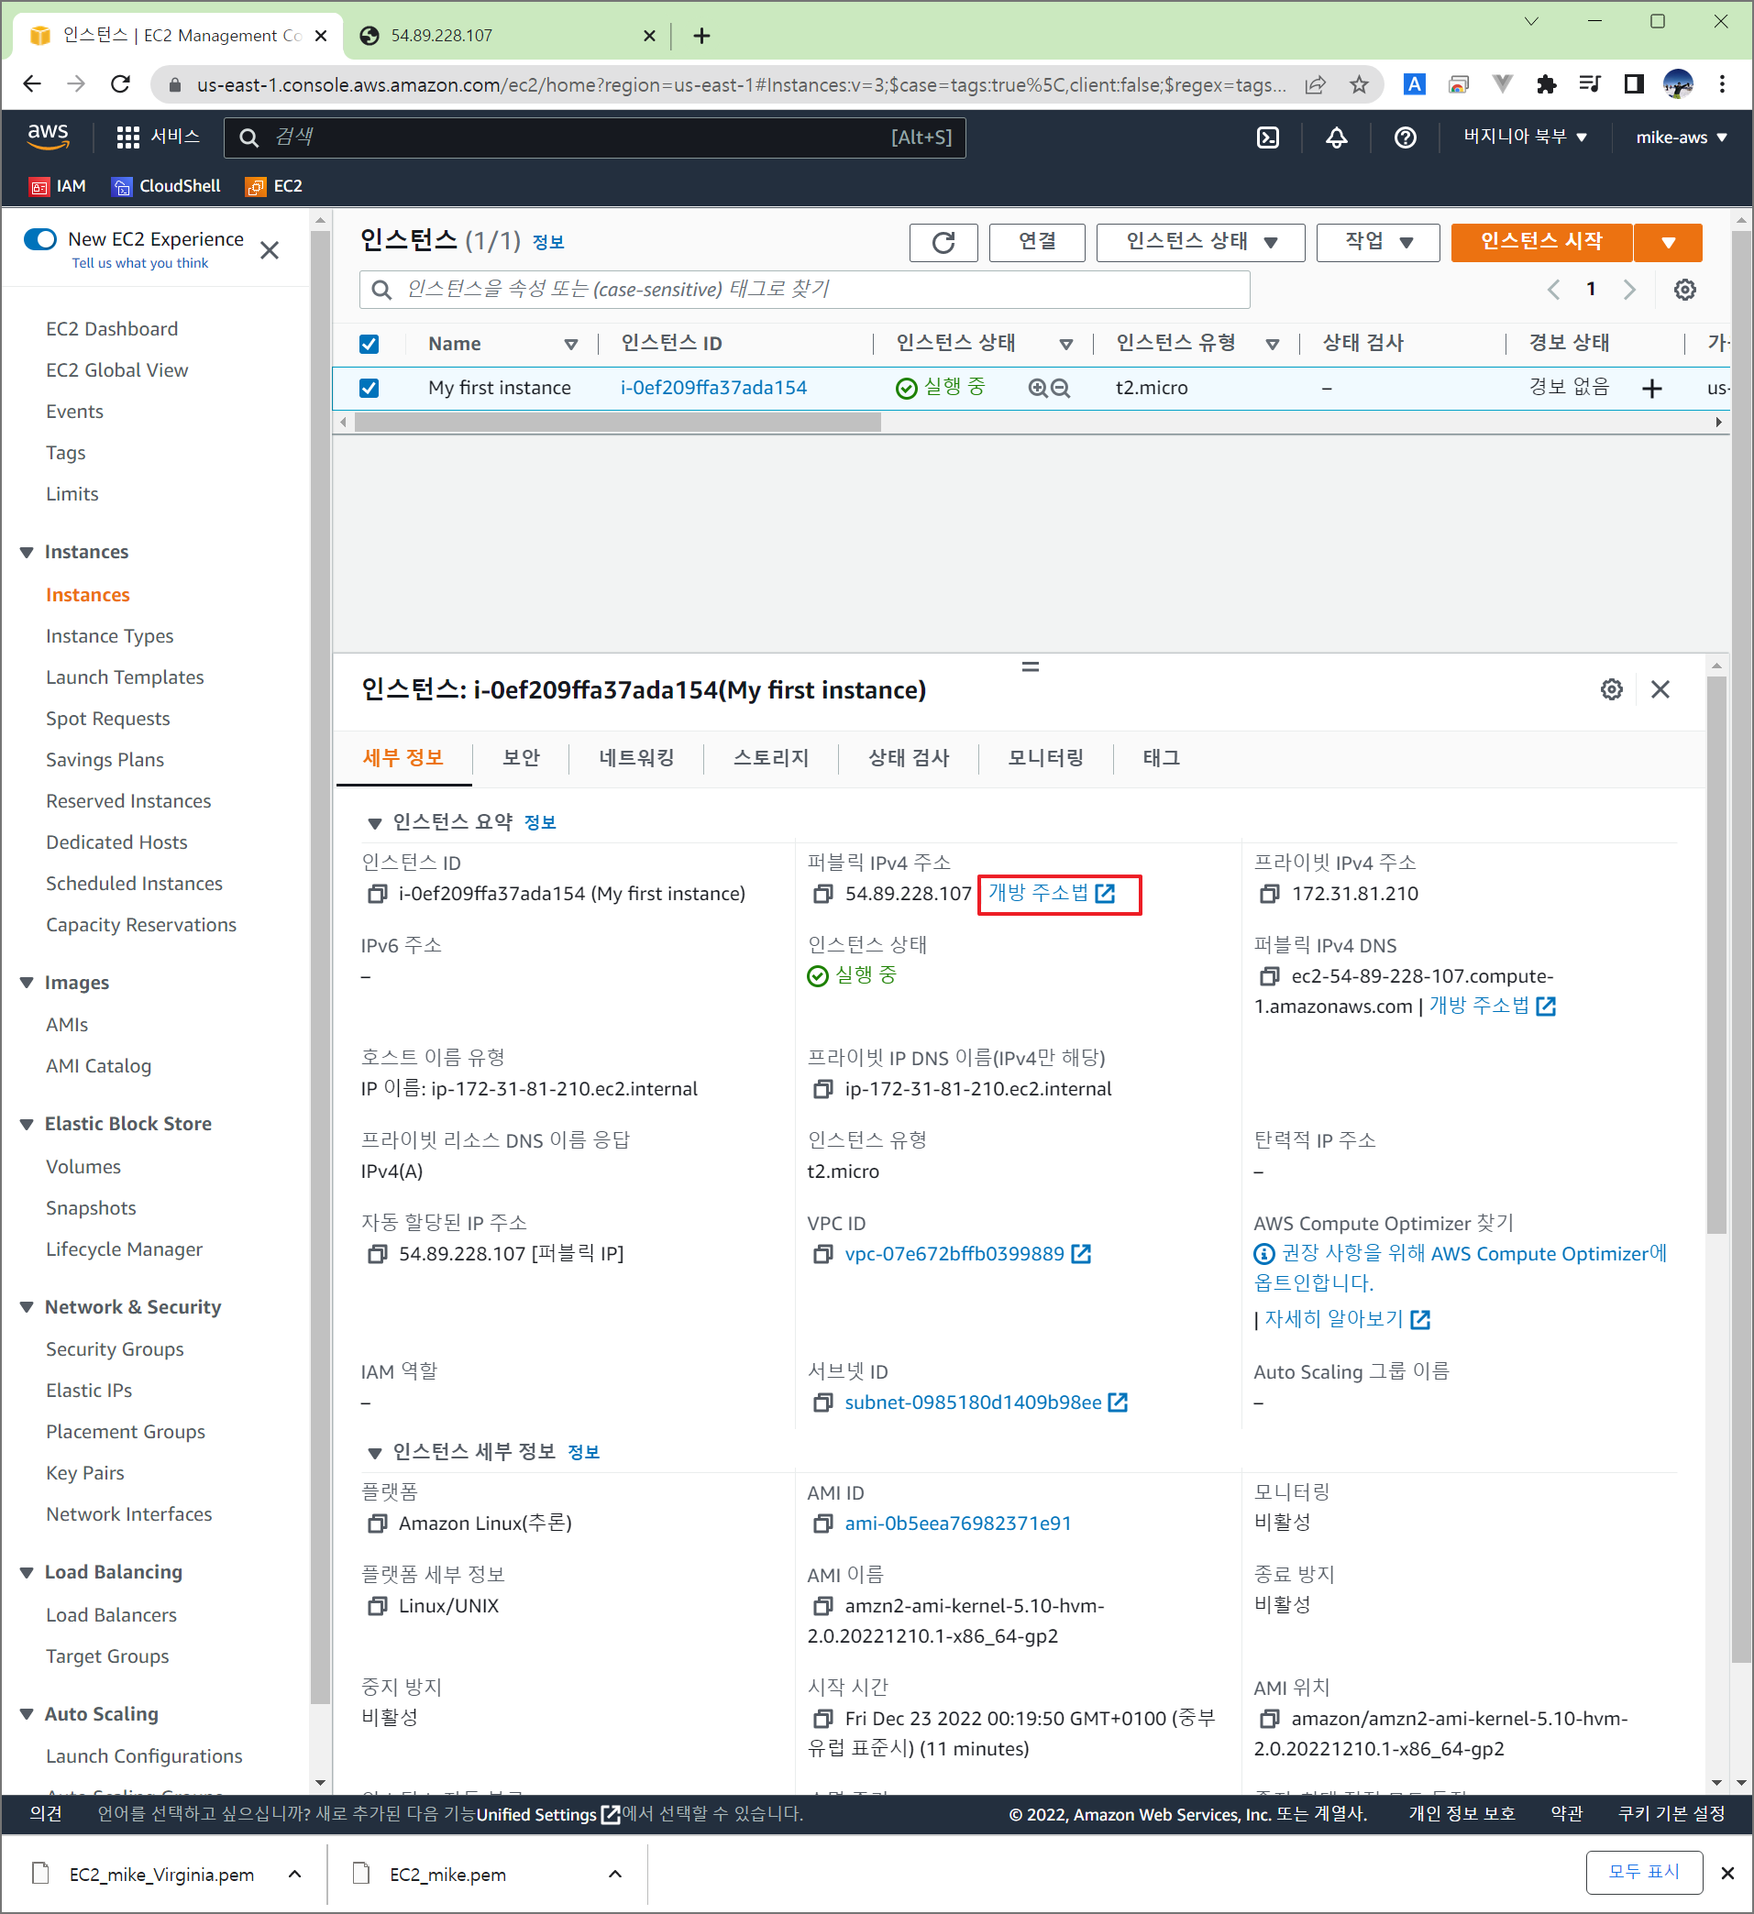Switch to the Status checks tab

coord(909,757)
